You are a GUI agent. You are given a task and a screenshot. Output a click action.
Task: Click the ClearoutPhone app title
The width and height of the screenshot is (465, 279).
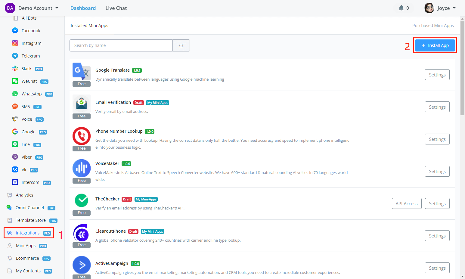110,231
